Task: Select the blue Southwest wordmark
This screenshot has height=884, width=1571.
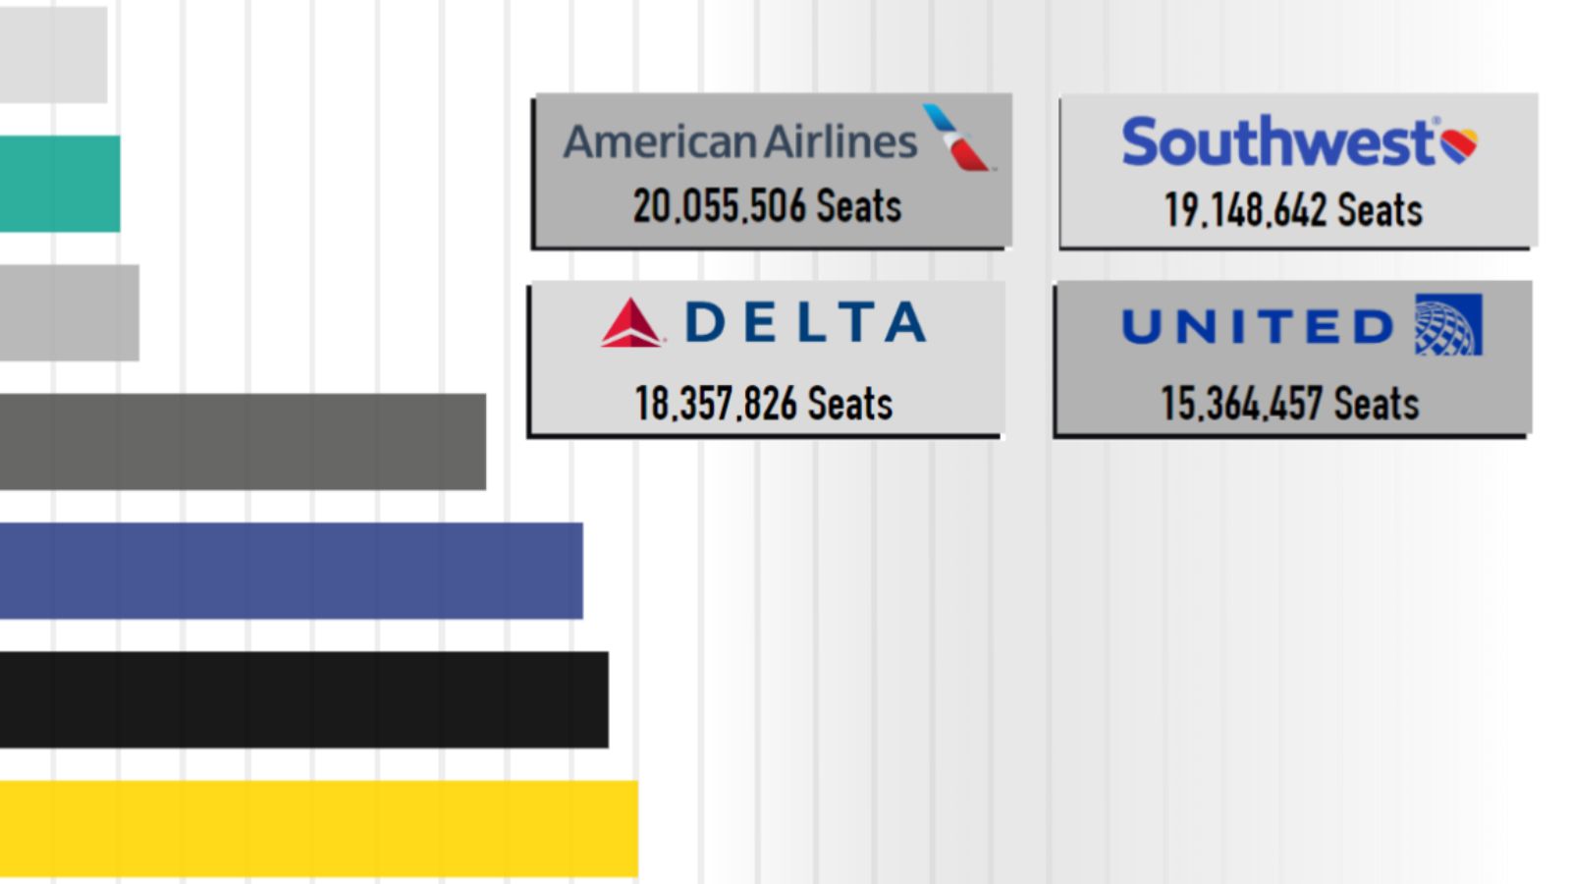Action: [1278, 142]
